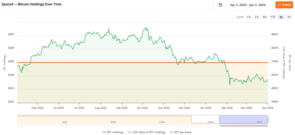Image resolution: width=295 pixels, height=135 pixels.
Task: Set zoom to 1m range
Action: click(x=249, y=17)
